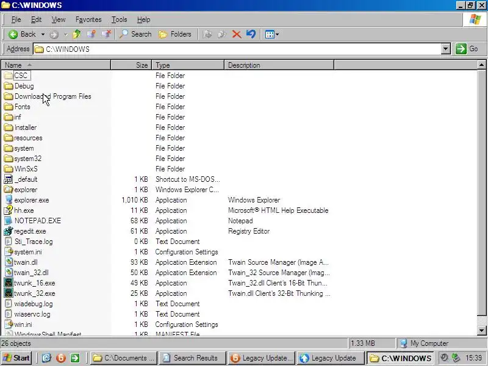Select the hh.exe help icon
The height and width of the screenshot is (366, 488).
[9, 210]
